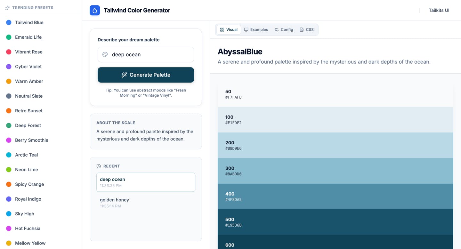Image resolution: width=461 pixels, height=249 pixels.
Task: Open the Tailkits UI link
Action: [439, 10]
